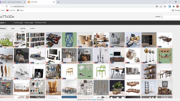Screen dimensions: 180x101
Task: Go forward with the browser arrow
Action: pyautogui.click(x=3, y=6)
